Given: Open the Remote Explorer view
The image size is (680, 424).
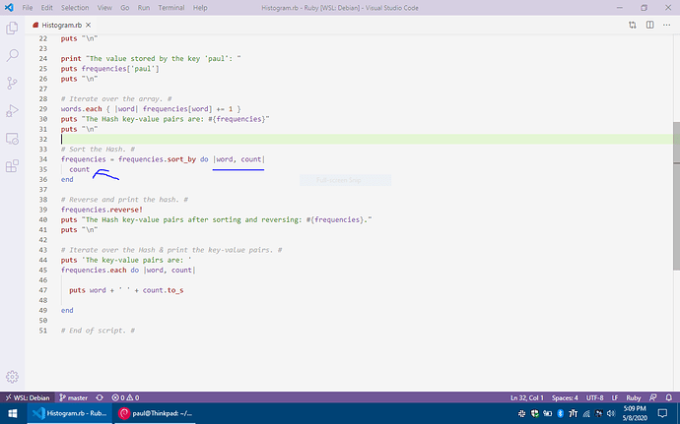Looking at the screenshot, I should [12, 139].
